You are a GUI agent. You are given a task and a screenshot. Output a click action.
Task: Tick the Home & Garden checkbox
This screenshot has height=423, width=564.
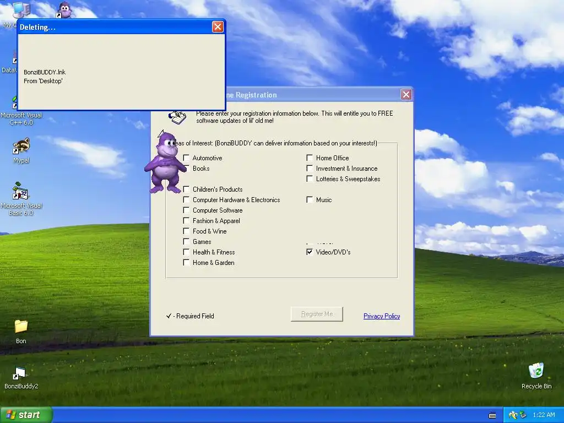click(x=186, y=262)
